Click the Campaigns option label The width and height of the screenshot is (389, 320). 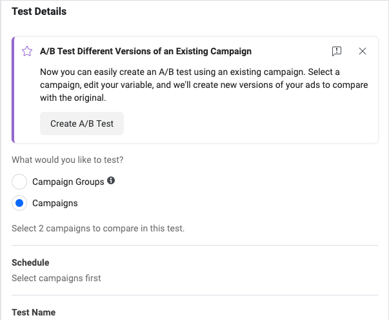point(55,203)
